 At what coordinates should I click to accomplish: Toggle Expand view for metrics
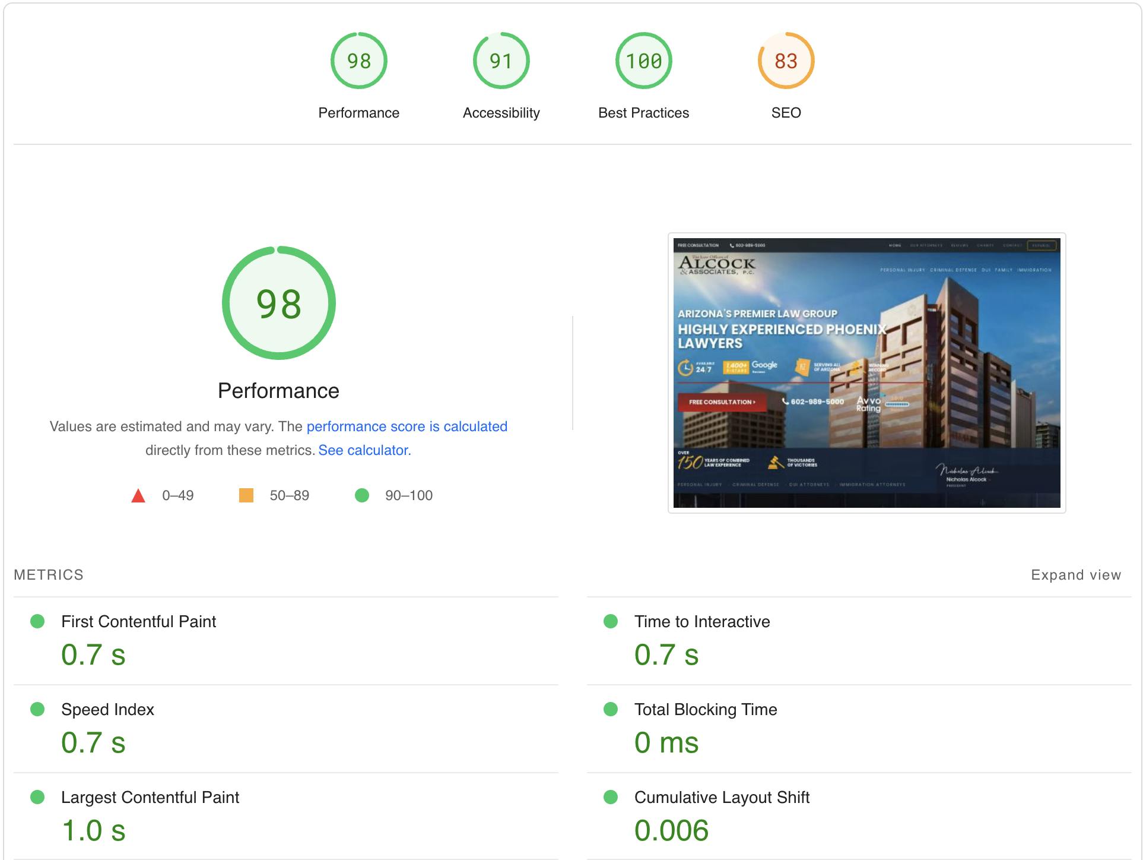click(x=1075, y=575)
